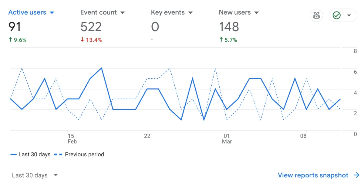Click the solid line icon in the legend
The height and width of the screenshot is (184, 364).
coord(14,154)
